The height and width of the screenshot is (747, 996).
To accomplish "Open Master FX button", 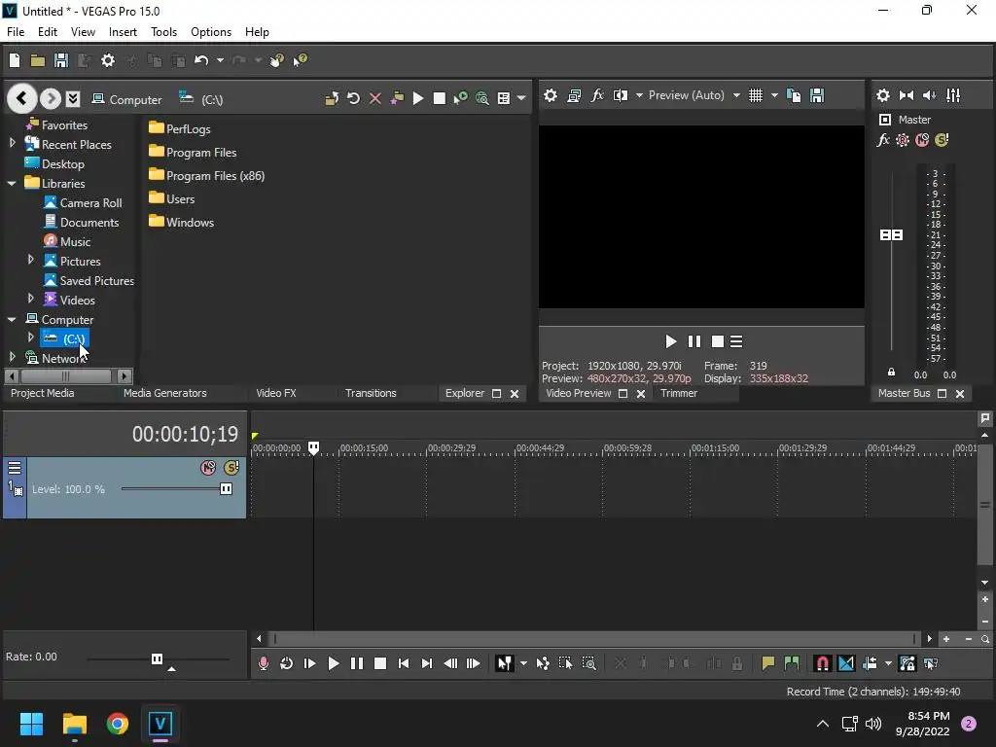I will click(883, 140).
